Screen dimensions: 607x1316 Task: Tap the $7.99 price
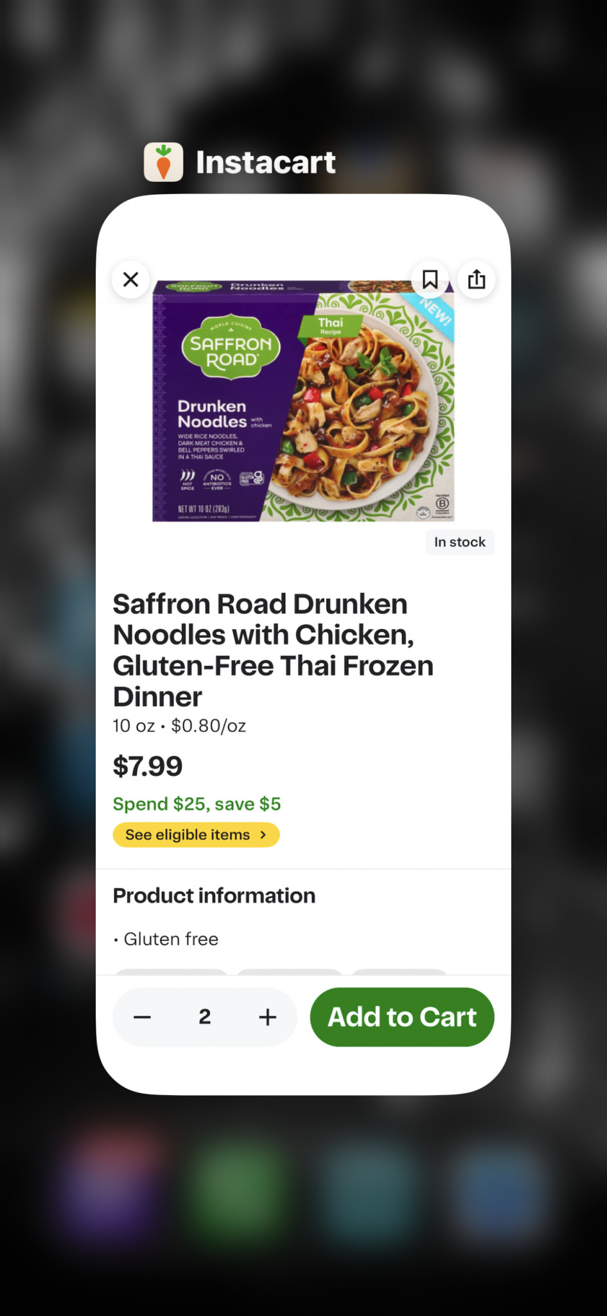(x=148, y=766)
